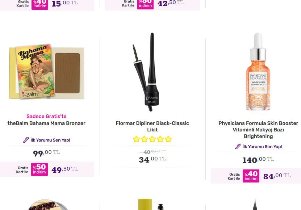Image resolution: width=301 pixels, height=210 pixels.
Task: Click the pencil icon under theBalm Bronzer
Action: coord(26,140)
